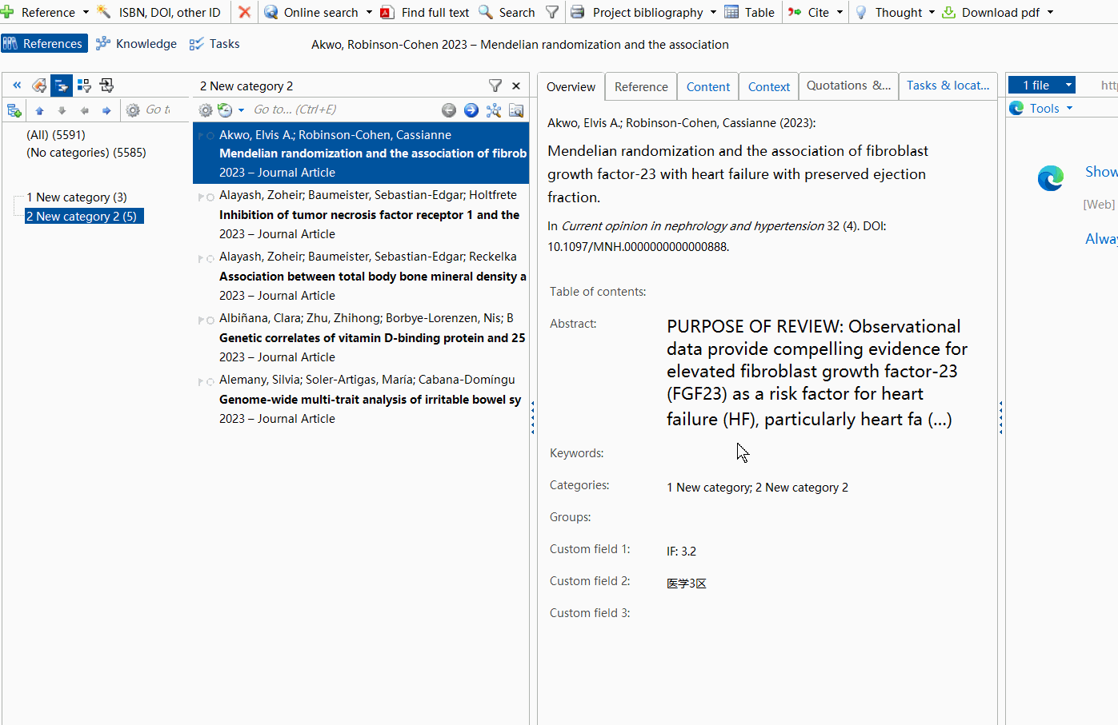The image size is (1118, 725).
Task: Open the Reference tab
Action: (x=641, y=86)
